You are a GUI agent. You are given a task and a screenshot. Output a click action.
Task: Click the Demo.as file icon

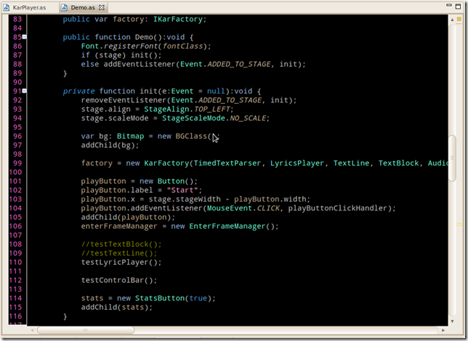[64, 7]
